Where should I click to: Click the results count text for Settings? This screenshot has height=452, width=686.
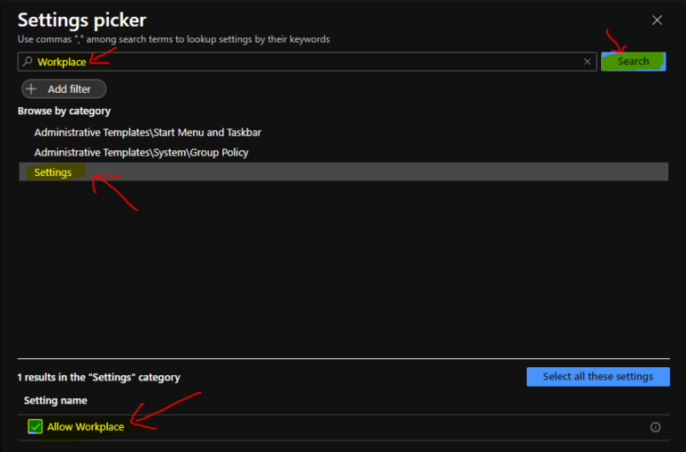98,378
